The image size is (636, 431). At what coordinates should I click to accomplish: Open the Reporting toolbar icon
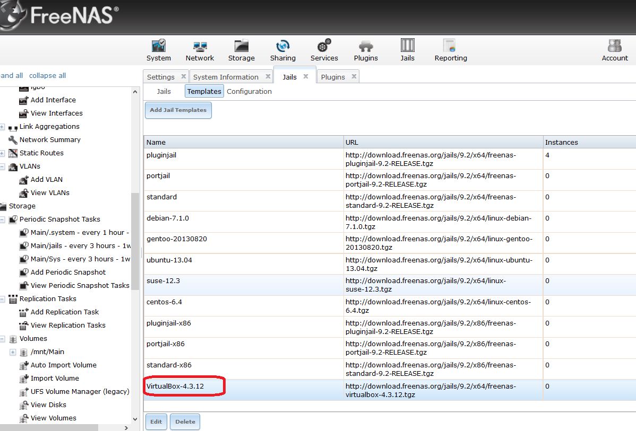click(x=451, y=50)
